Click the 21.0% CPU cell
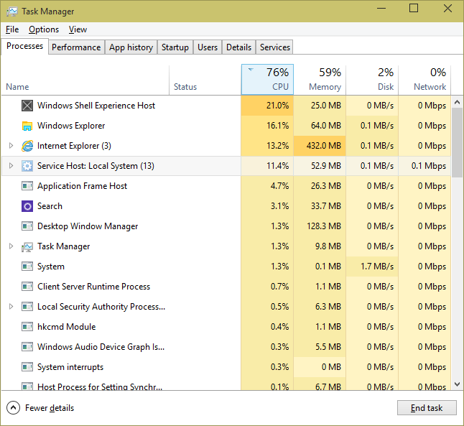 tap(267, 106)
